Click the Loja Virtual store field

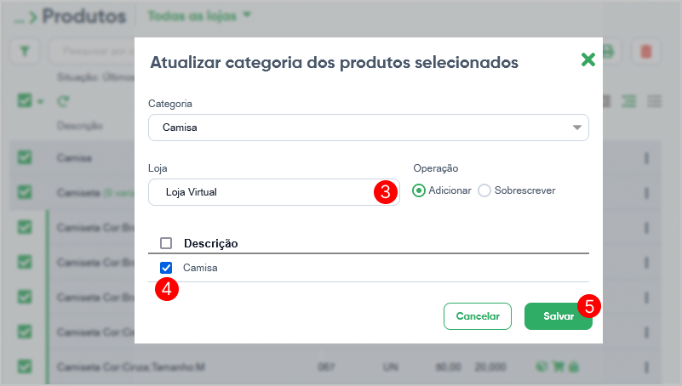pyautogui.click(x=274, y=192)
